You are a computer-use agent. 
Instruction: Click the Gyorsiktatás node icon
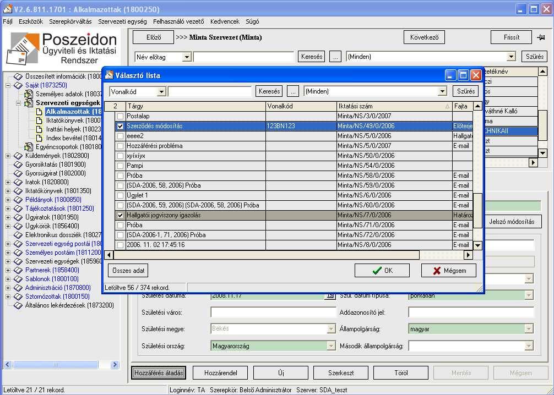18,164
